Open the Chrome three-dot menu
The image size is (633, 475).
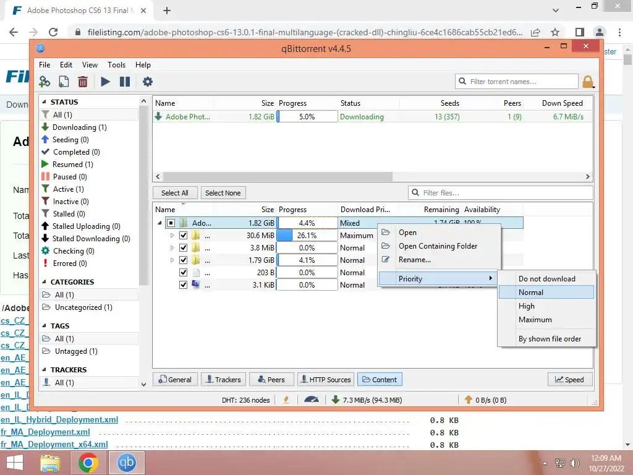point(619,32)
